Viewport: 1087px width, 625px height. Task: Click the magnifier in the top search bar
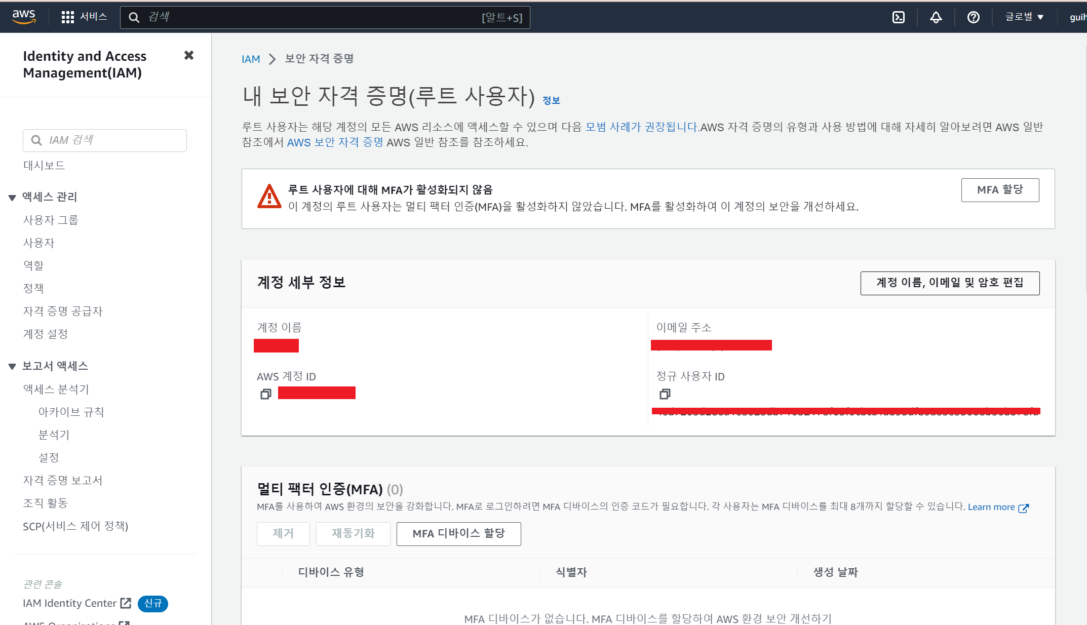pos(134,18)
